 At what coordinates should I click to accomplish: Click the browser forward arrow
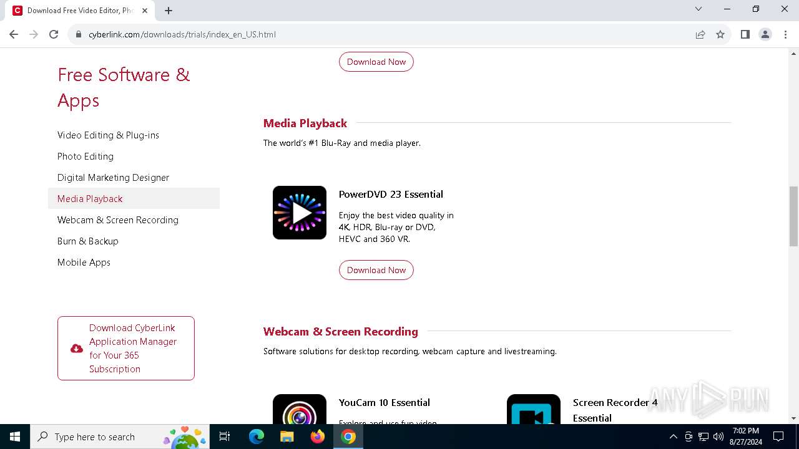34,34
